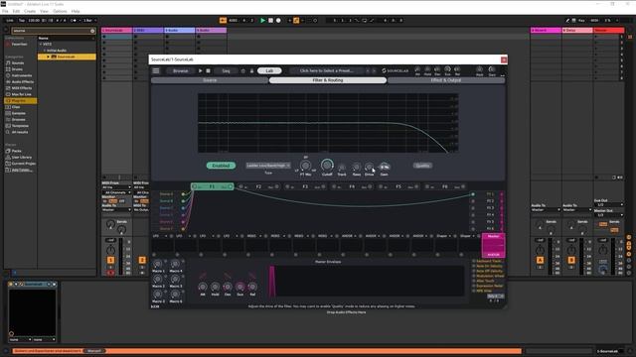Viewport: 636px width, 357px height.
Task: Click the Macro 4 knob
Action: tap(176, 265)
